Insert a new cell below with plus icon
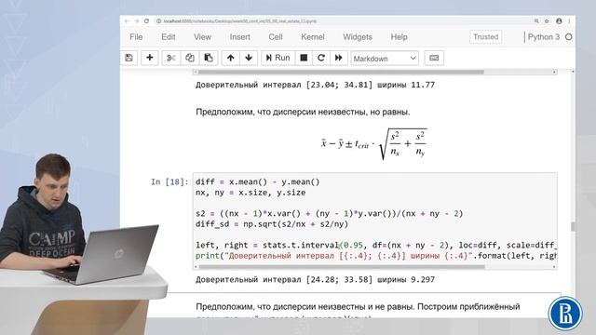 (149, 58)
